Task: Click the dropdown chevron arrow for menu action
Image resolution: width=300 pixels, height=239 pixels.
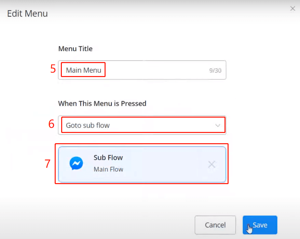Action: pos(218,125)
